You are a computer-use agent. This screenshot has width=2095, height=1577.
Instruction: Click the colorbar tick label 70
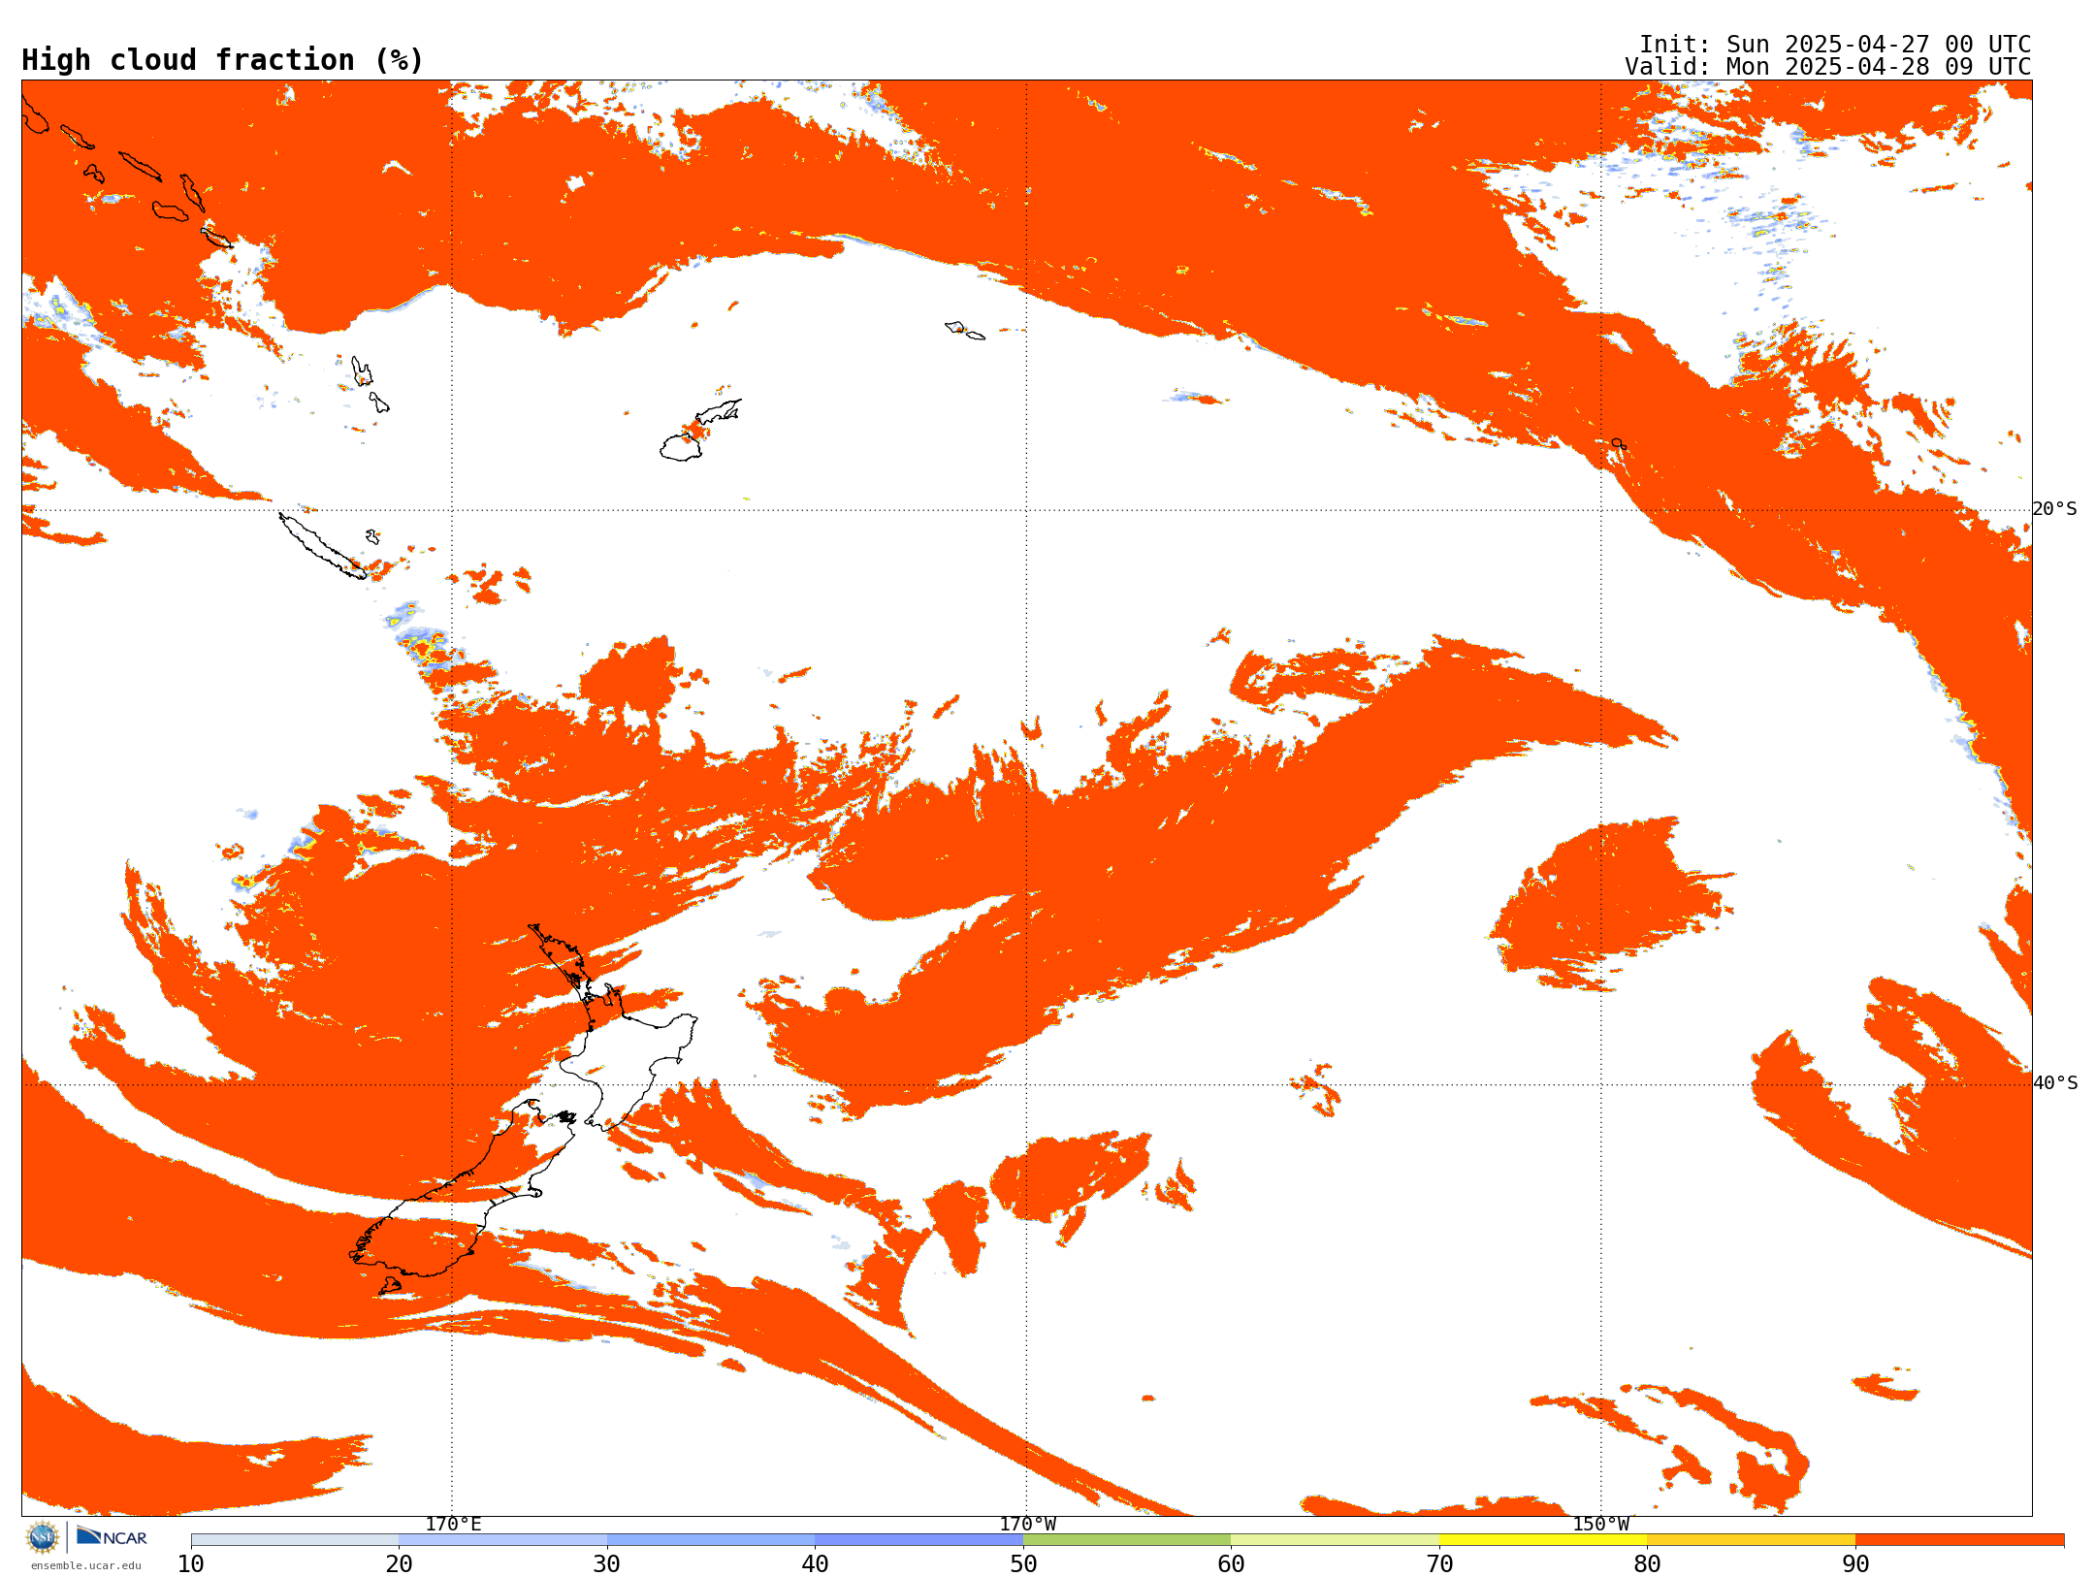(1439, 1563)
